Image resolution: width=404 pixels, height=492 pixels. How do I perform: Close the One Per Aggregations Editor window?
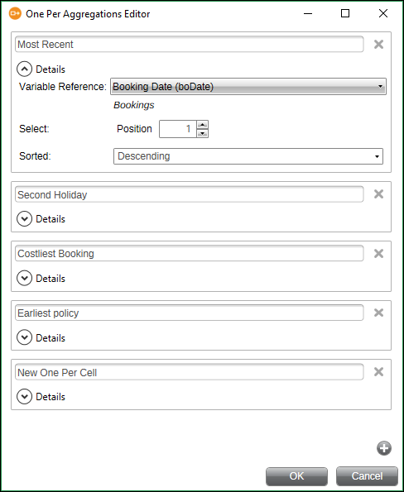383,13
